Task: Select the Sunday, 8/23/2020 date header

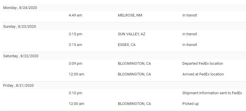Action: (x=19, y=27)
